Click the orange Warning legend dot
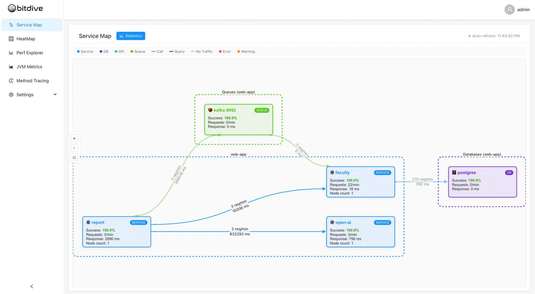The image size is (535, 294). (239, 52)
